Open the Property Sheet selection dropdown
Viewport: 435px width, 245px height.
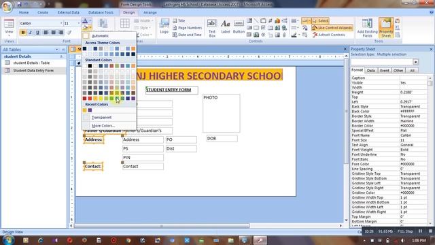point(415,62)
